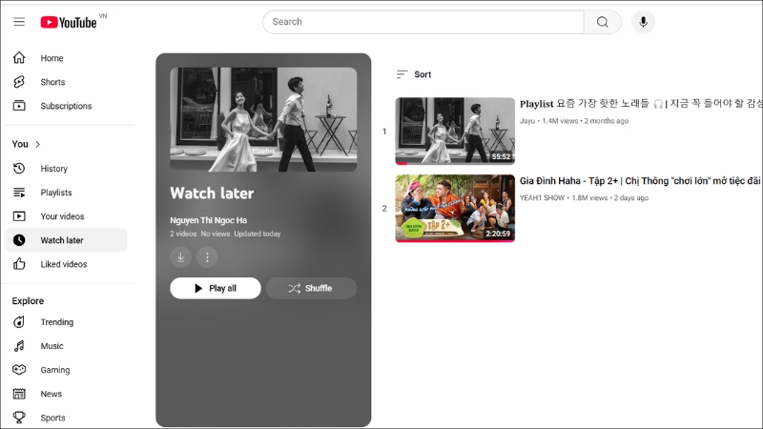Expand the You section chevron
Image resolution: width=763 pixels, height=429 pixels.
(38, 144)
